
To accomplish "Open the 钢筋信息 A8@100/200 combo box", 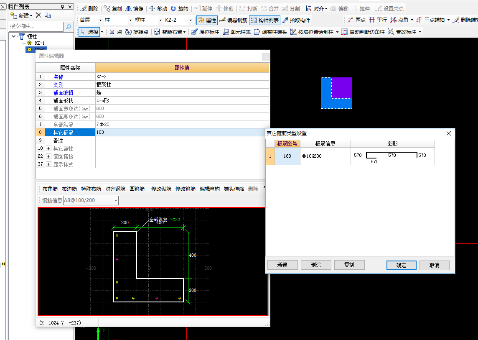I will pos(91,200).
